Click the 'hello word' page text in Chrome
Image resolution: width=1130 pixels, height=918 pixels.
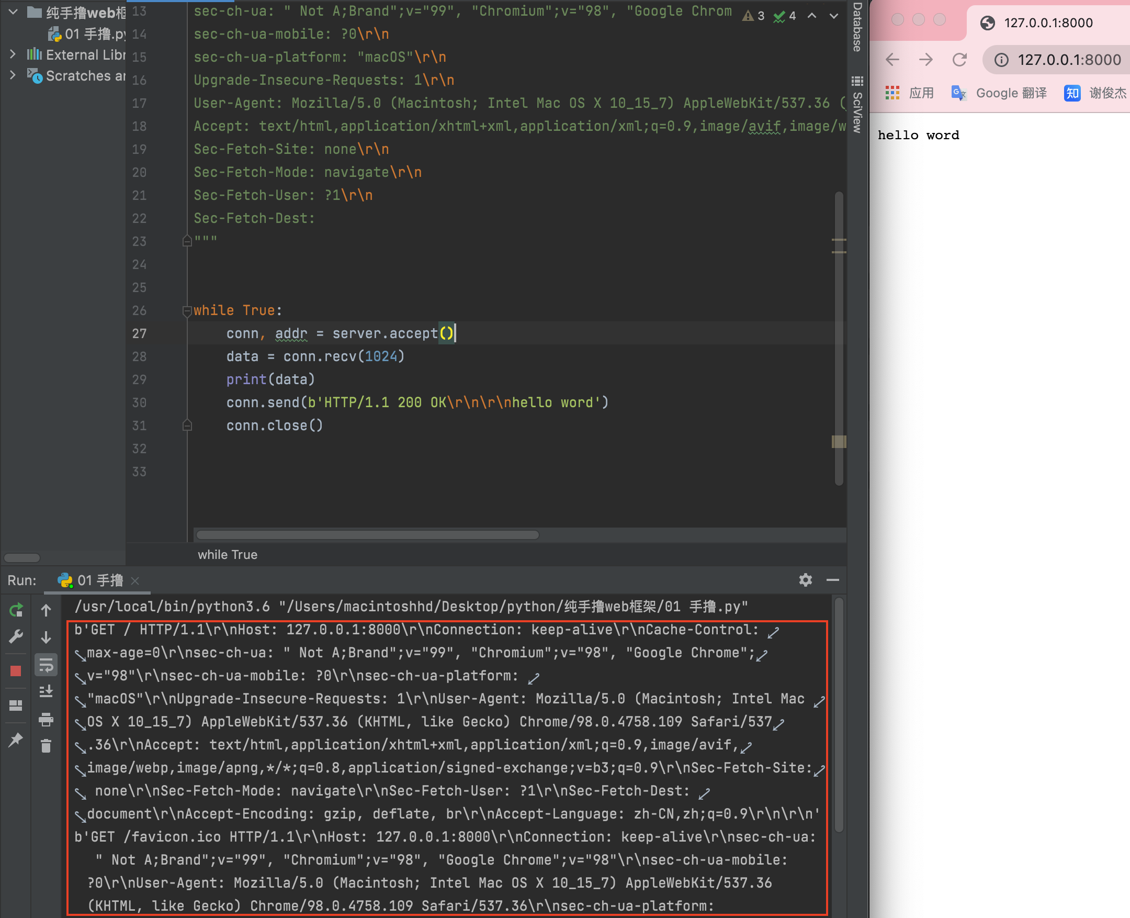click(x=918, y=136)
